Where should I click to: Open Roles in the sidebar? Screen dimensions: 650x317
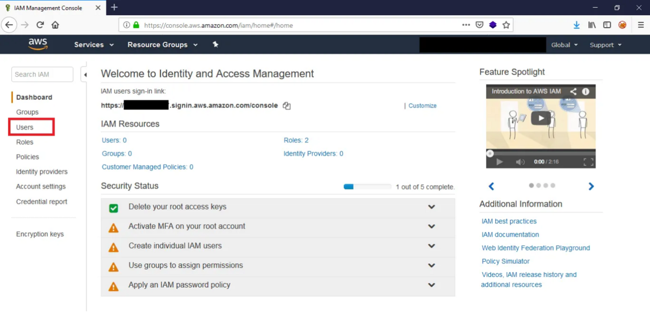(25, 142)
